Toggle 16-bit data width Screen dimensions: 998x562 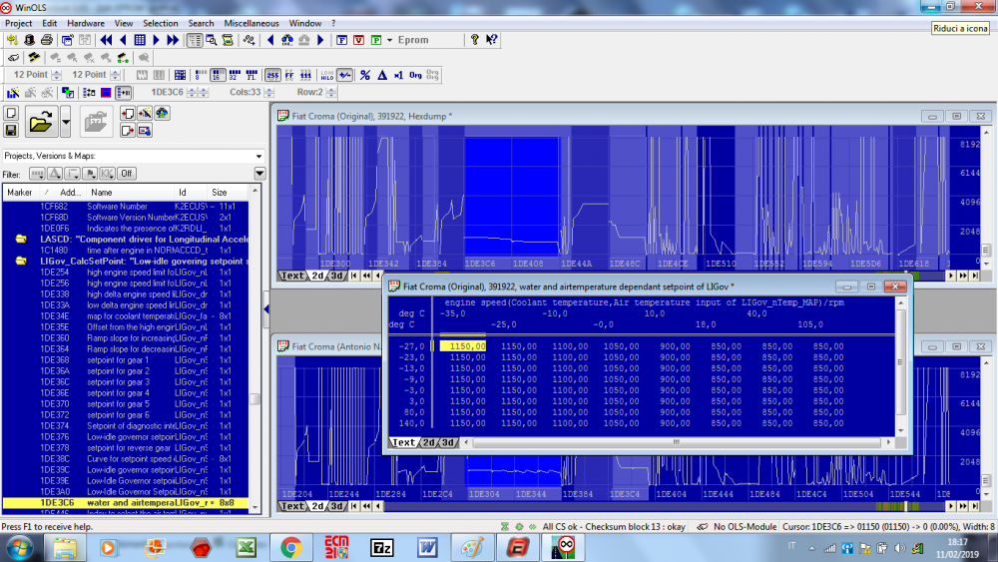[218, 75]
